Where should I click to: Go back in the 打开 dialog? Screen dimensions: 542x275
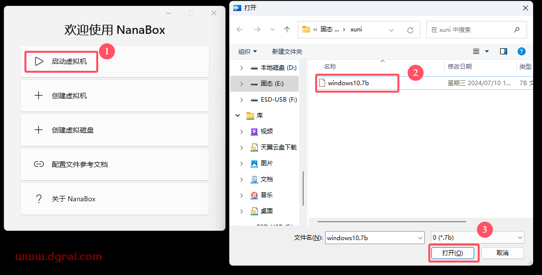(240, 30)
